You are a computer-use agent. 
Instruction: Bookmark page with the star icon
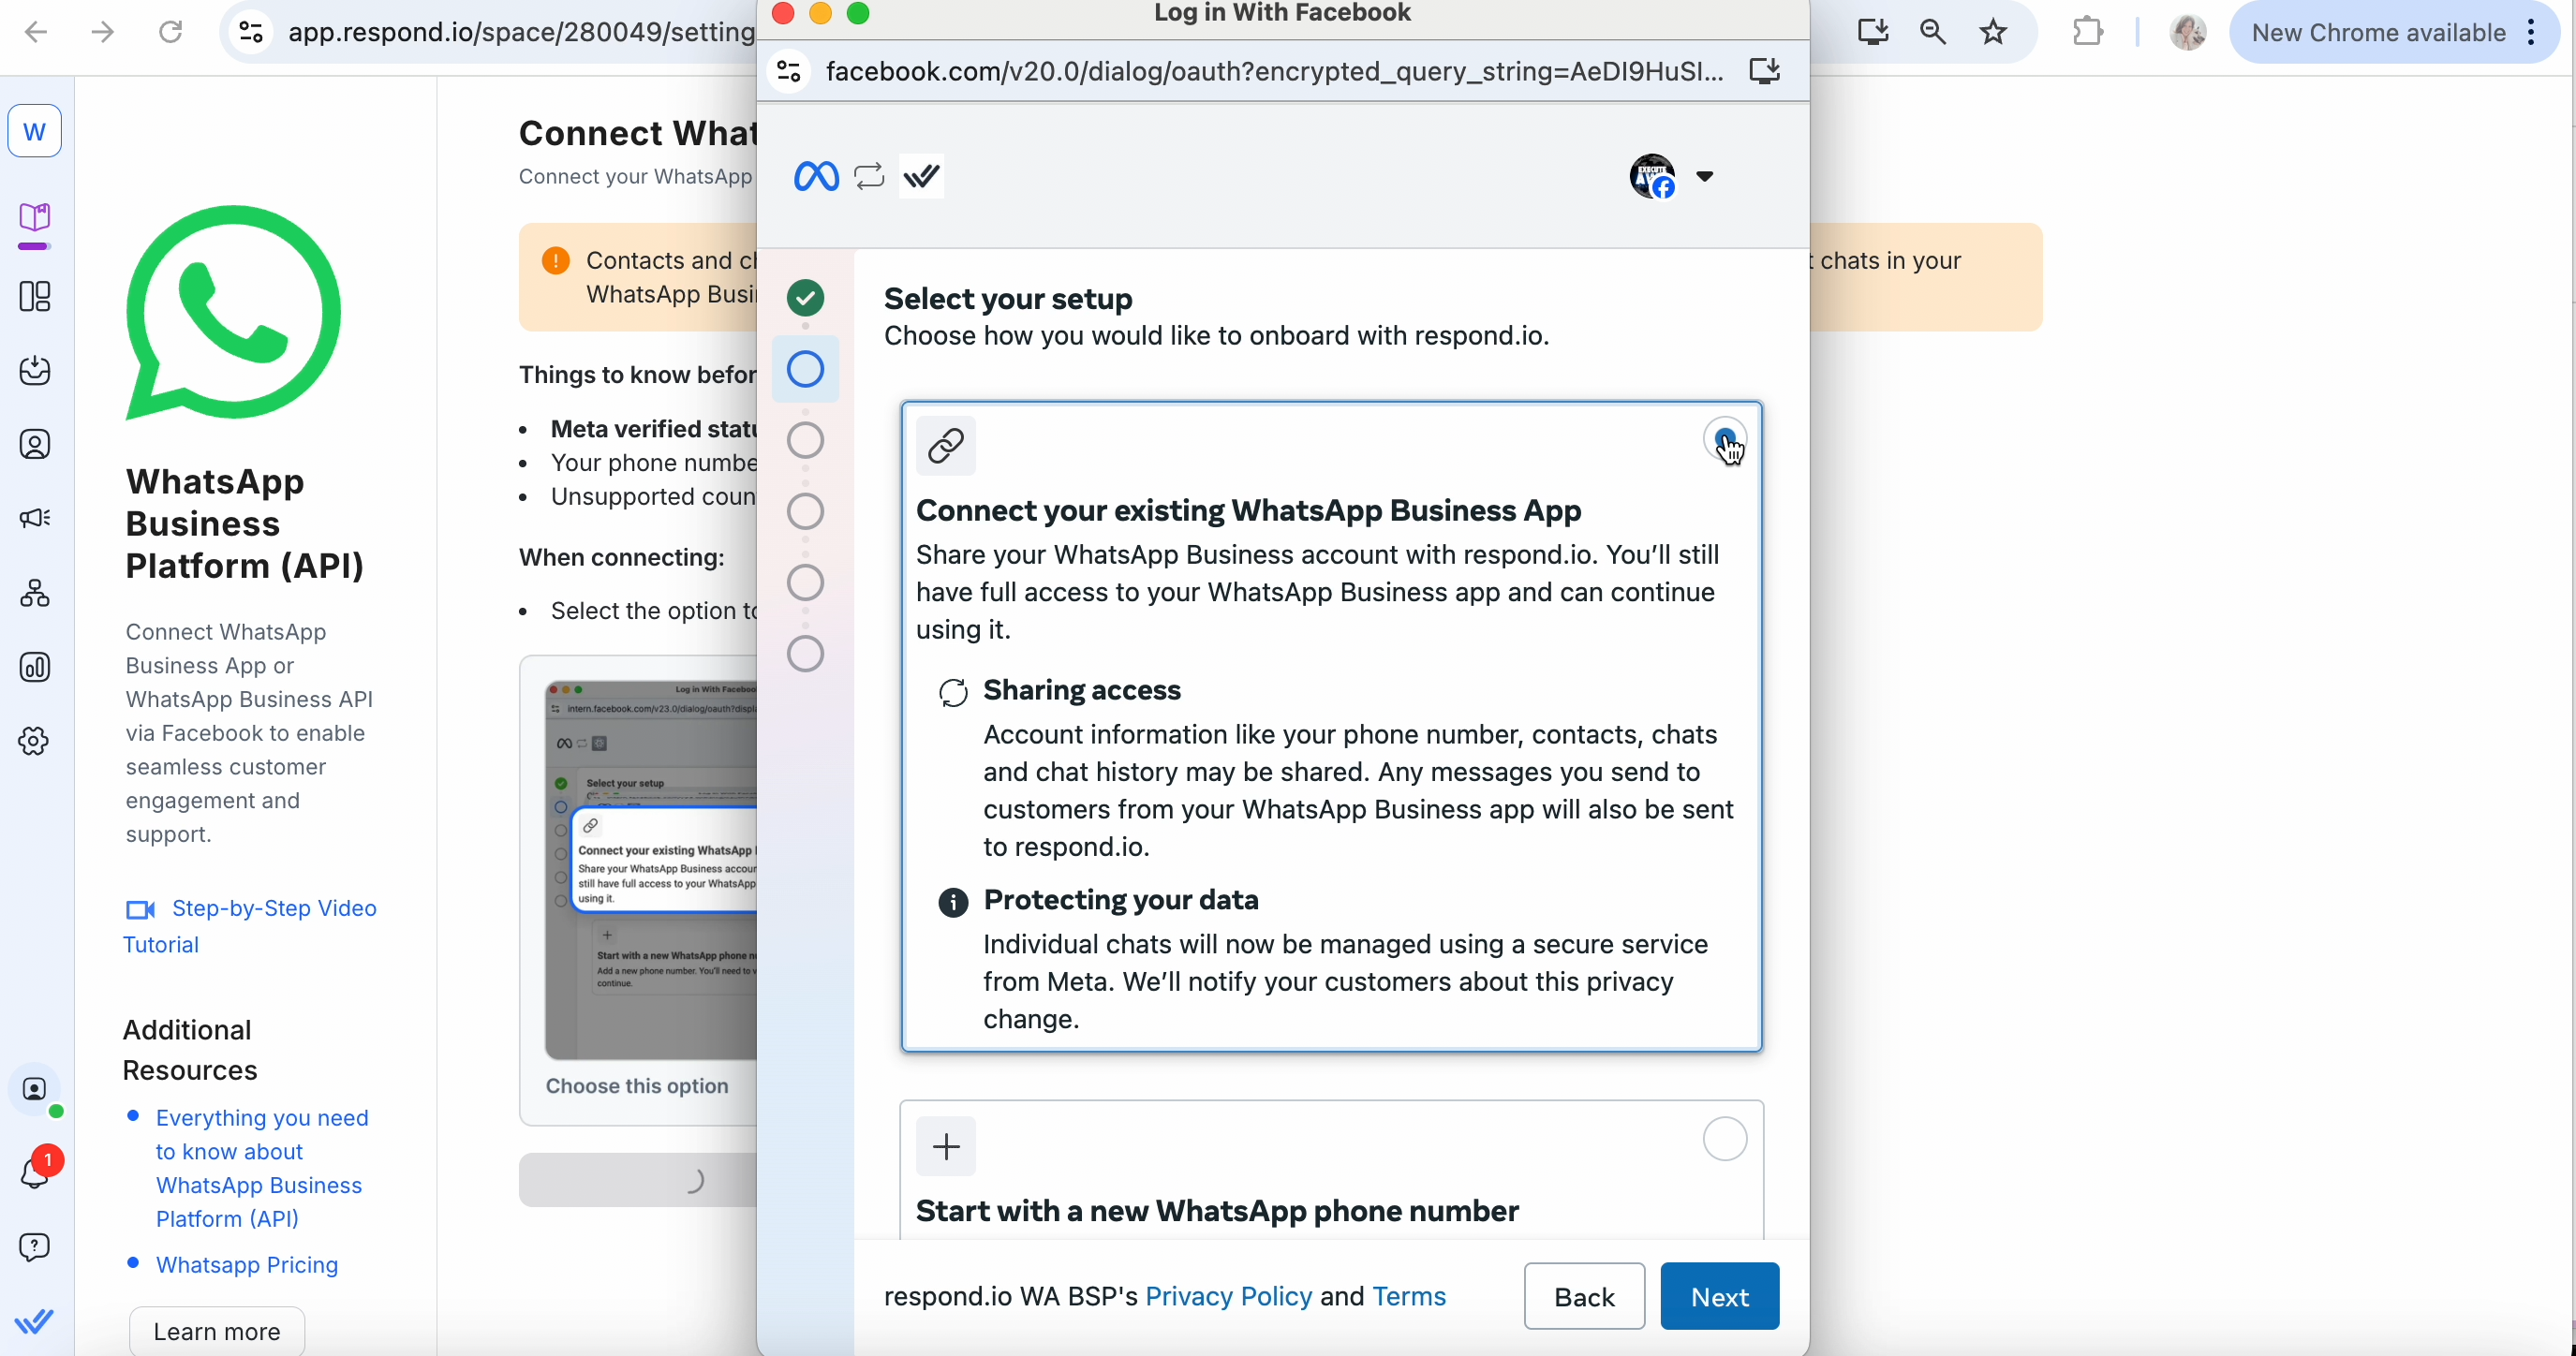tap(1993, 32)
